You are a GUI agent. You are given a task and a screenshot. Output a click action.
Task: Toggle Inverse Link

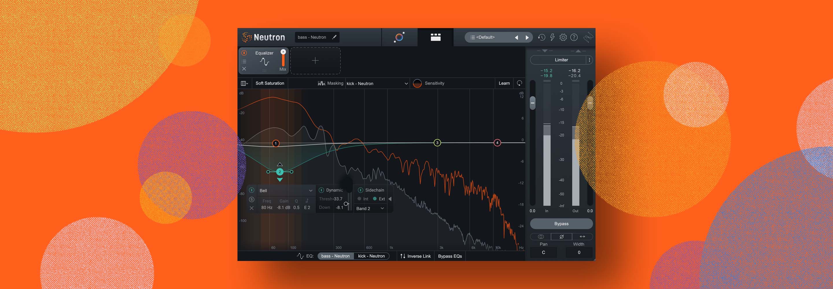click(x=416, y=256)
